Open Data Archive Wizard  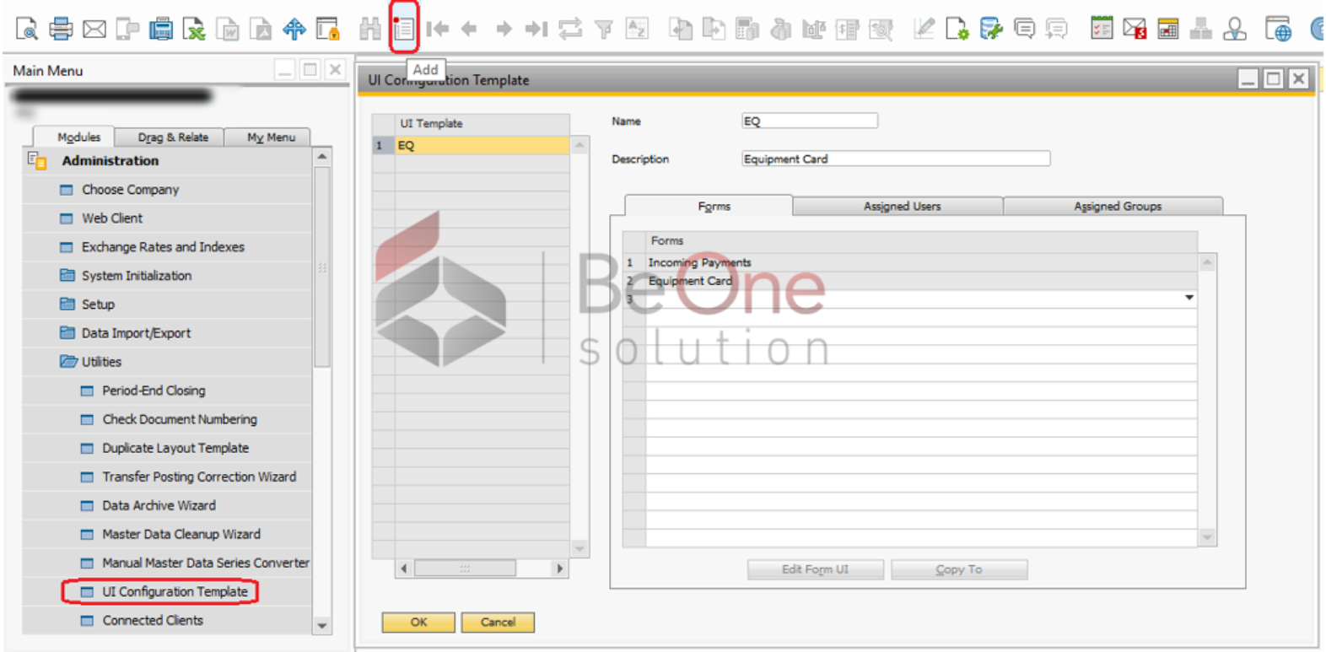pos(159,505)
